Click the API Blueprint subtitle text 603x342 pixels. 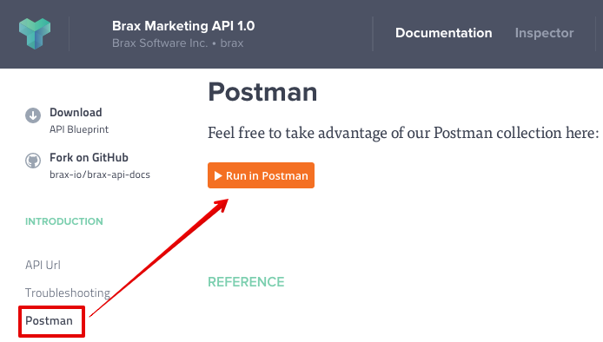[79, 129]
